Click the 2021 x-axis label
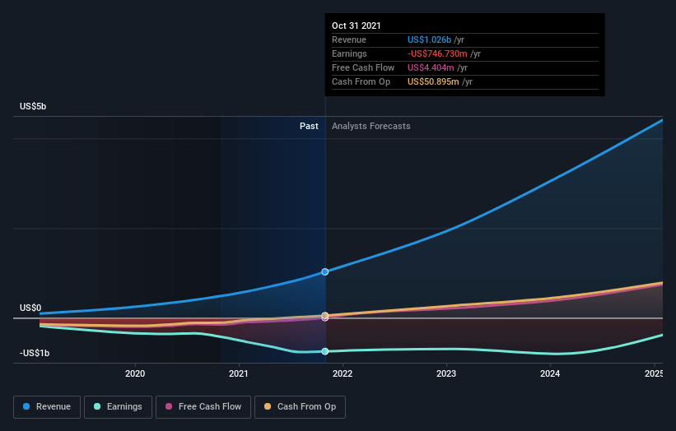676x431 pixels. (239, 373)
